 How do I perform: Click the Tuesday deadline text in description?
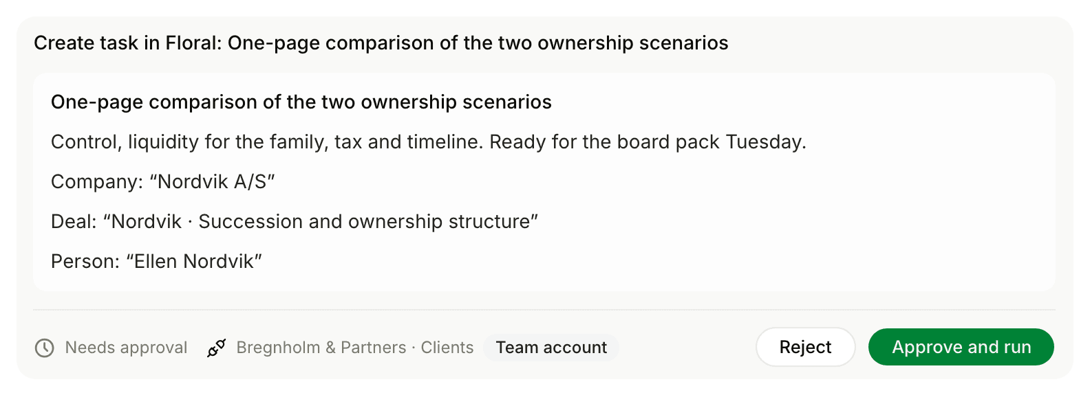(766, 142)
